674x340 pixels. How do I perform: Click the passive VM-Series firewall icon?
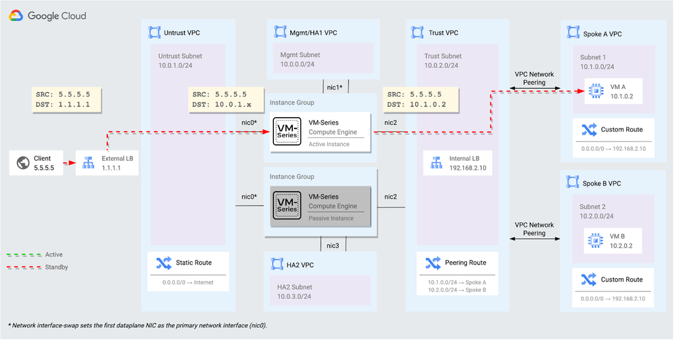(x=287, y=206)
